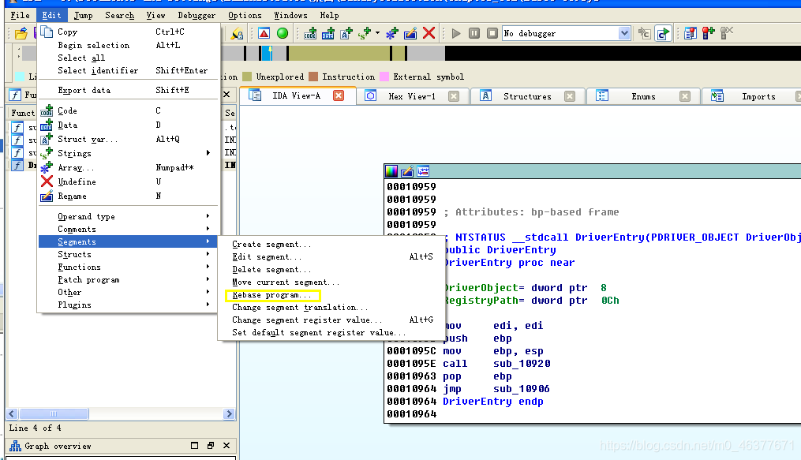Click the add breakpoint toolbar icon
The image size is (801, 460).
pyautogui.click(x=708, y=34)
